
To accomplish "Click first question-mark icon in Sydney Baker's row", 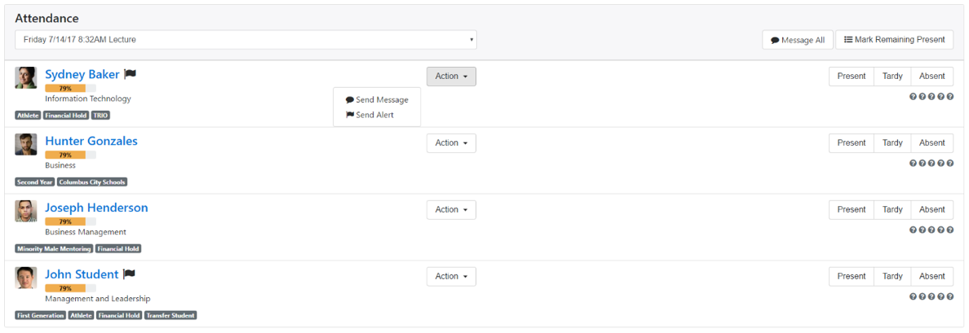I will [913, 96].
